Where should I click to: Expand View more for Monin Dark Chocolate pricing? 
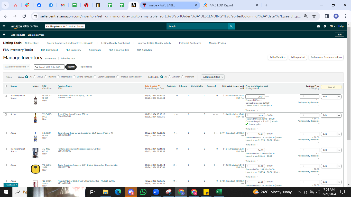point(252,110)
